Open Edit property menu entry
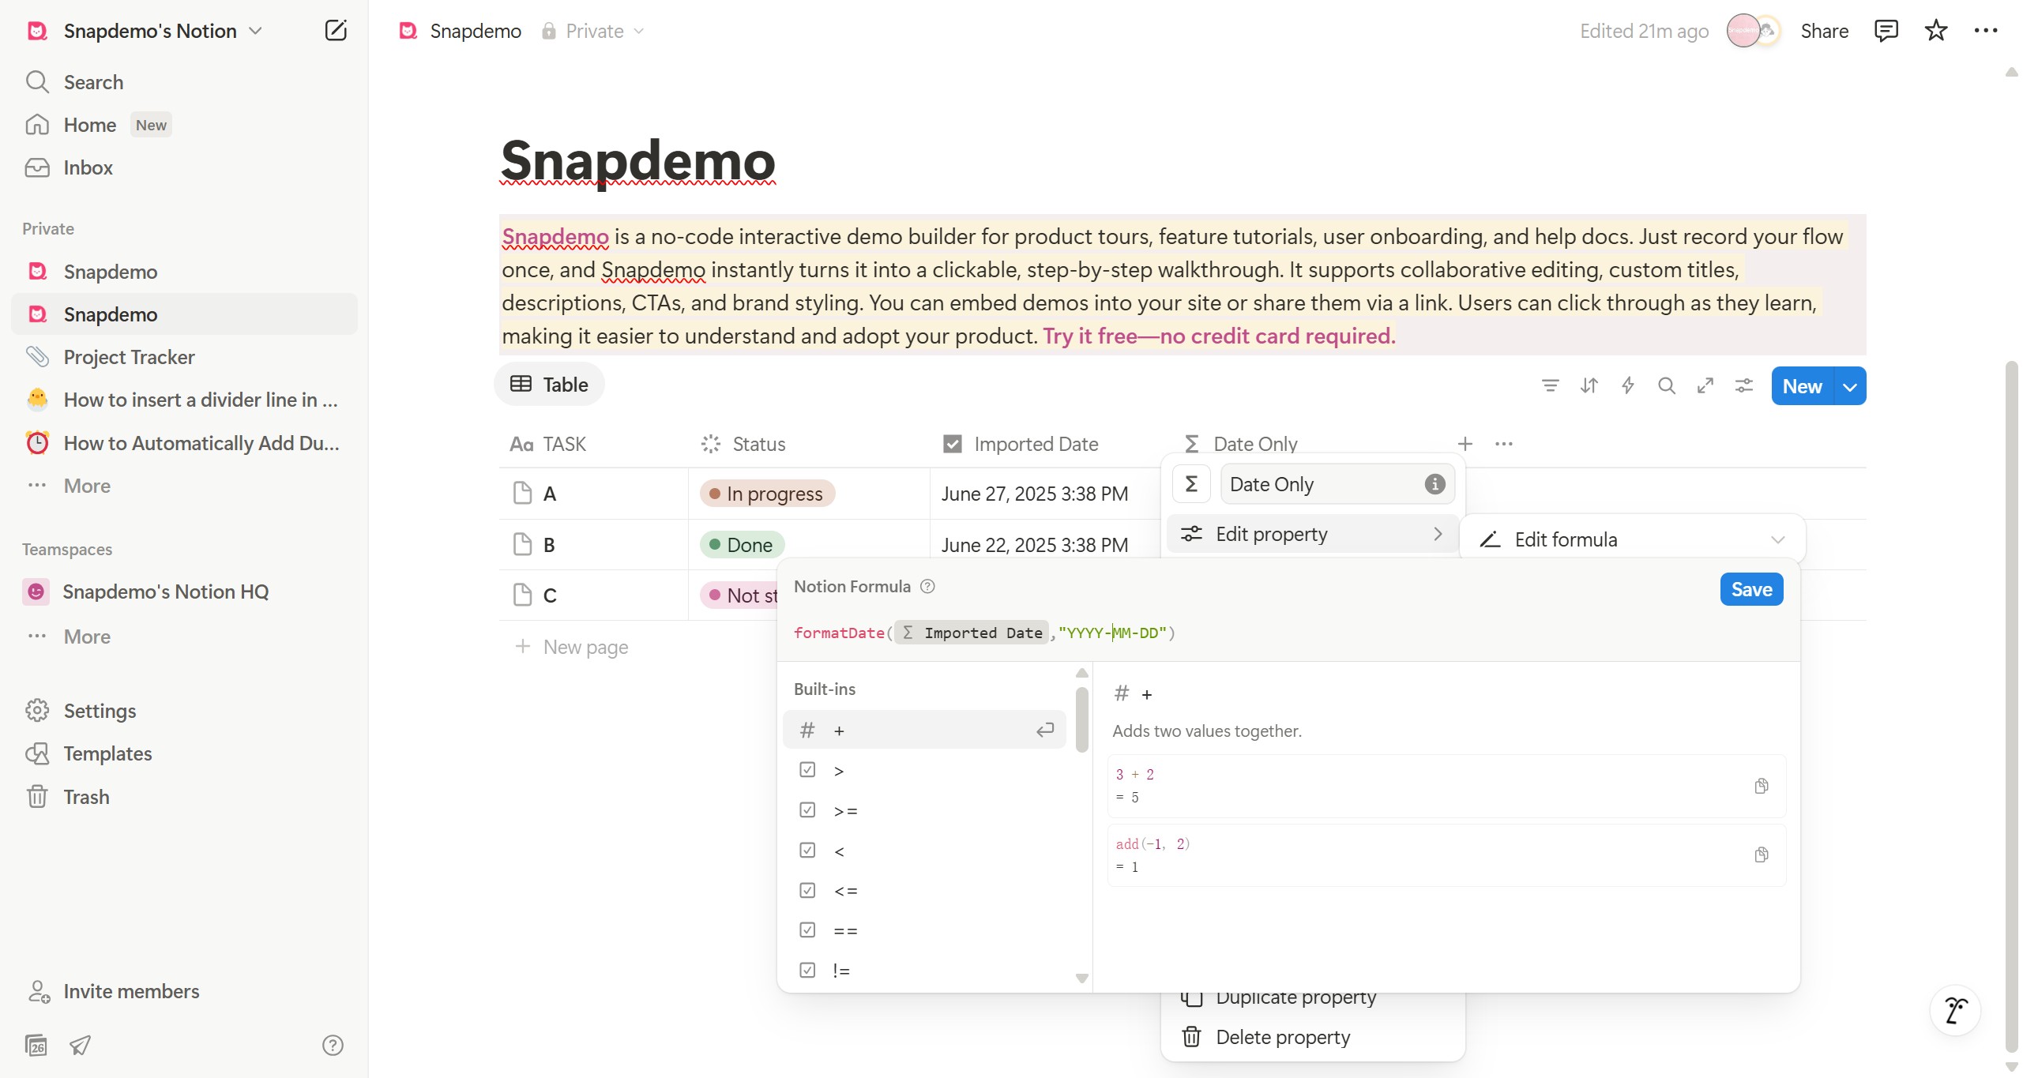 click(1312, 534)
